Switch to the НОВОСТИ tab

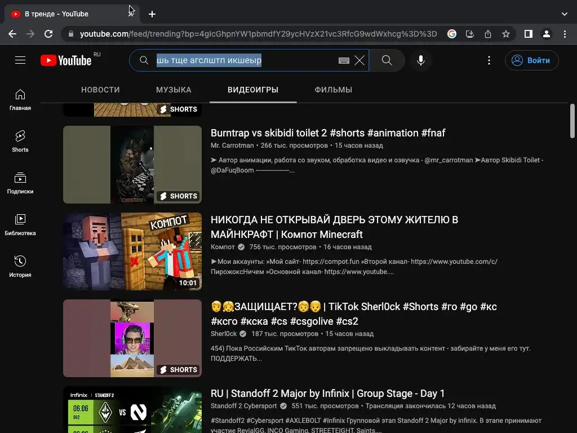pyautogui.click(x=100, y=90)
